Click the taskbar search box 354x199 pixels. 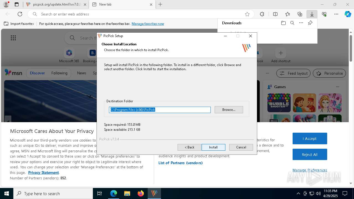53,193
